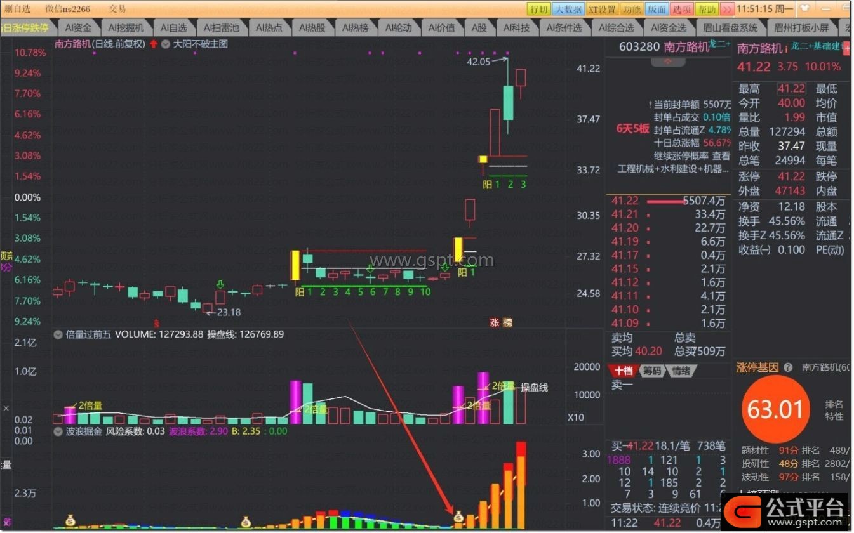Click the 涨 marker at chart bottom
The image size is (854, 533).
pyautogui.click(x=495, y=322)
